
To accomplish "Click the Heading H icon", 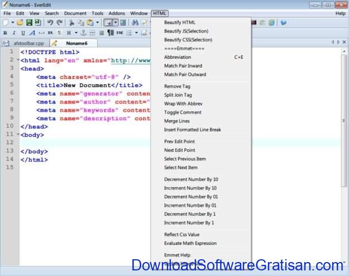I will coord(69,33).
